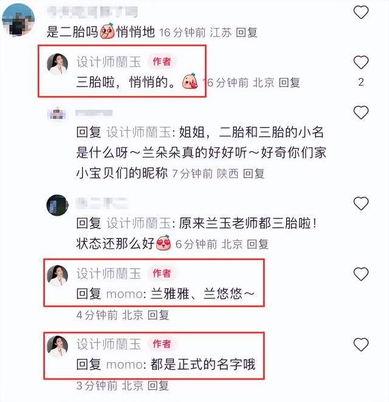The image size is (389, 402).
Task: Click 回复 under the 3分钟前 reply
Action: tap(158, 386)
